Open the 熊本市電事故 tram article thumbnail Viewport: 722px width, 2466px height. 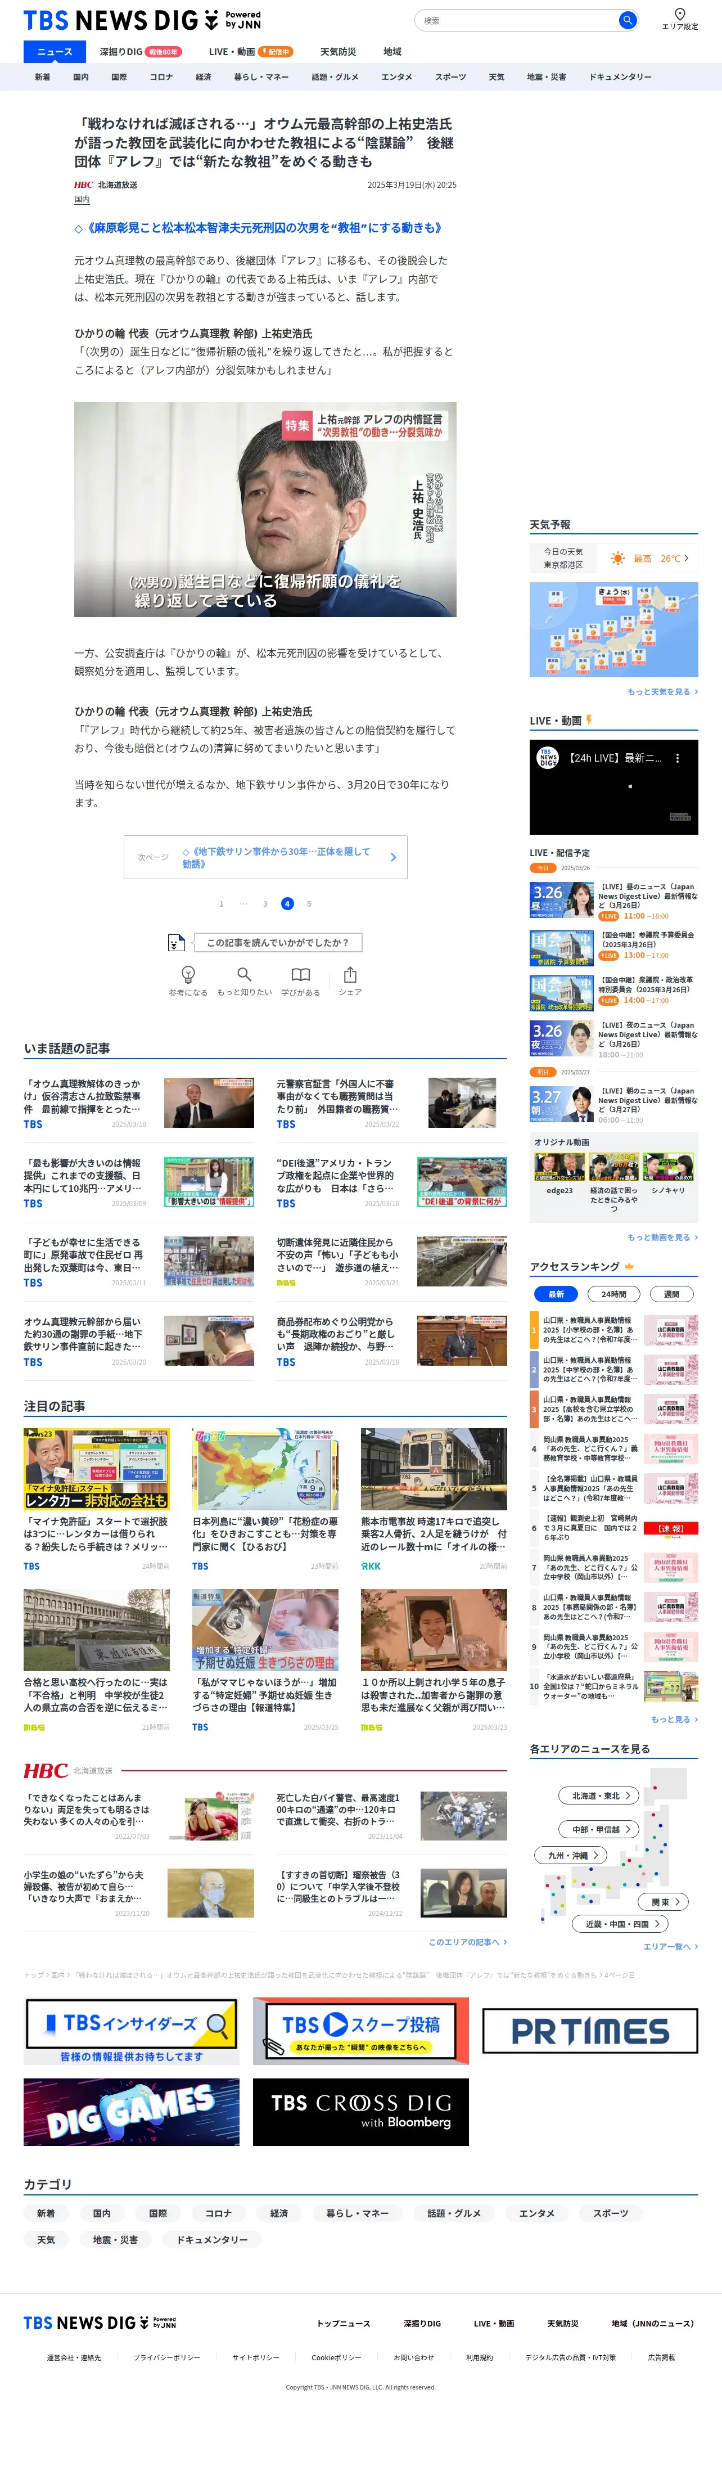(x=434, y=1469)
